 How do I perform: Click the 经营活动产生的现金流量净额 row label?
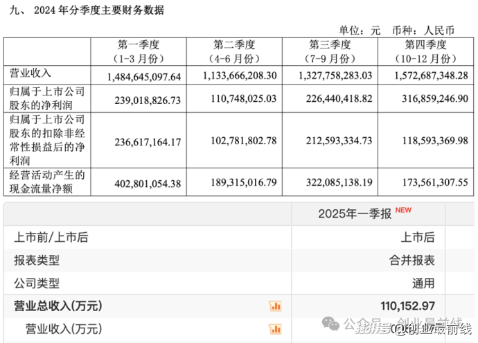pos(47,182)
